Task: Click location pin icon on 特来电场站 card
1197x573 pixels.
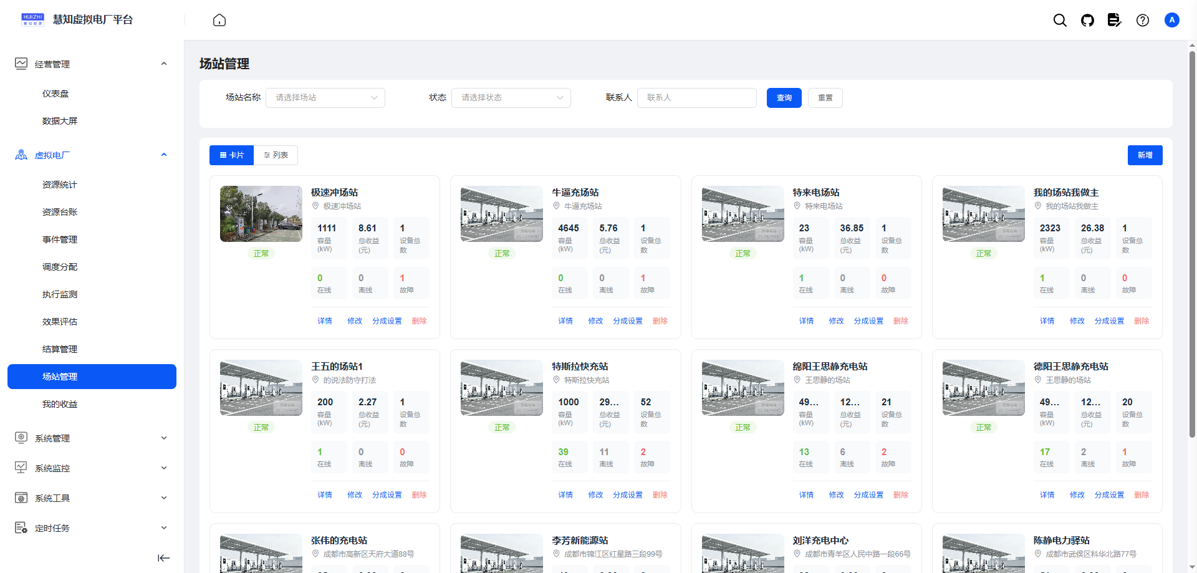Action: [x=797, y=206]
